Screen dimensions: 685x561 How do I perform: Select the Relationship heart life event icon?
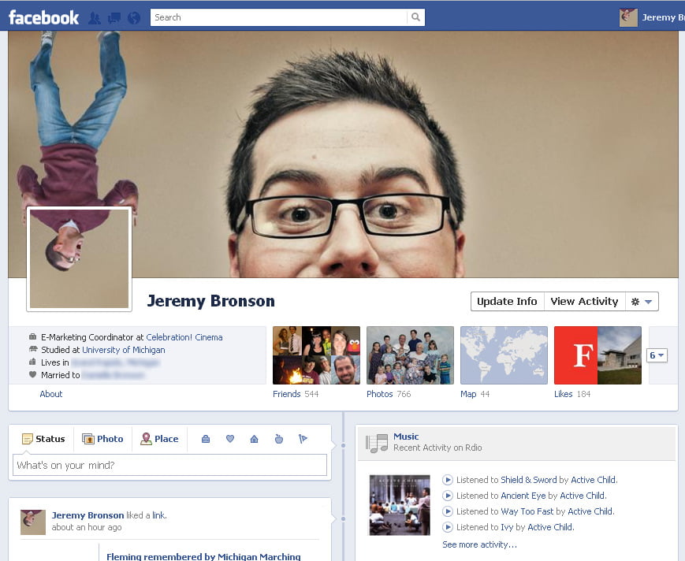click(230, 439)
